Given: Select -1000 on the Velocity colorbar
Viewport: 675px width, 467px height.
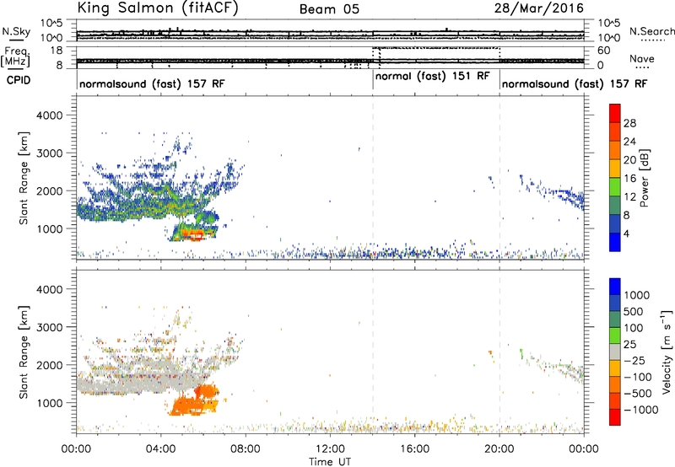Looking at the screenshot, I should point(641,410).
